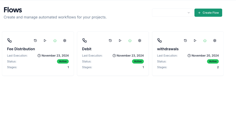Open the Fee Distribution flow title
This screenshot has height=133, width=236.
click(21, 49)
